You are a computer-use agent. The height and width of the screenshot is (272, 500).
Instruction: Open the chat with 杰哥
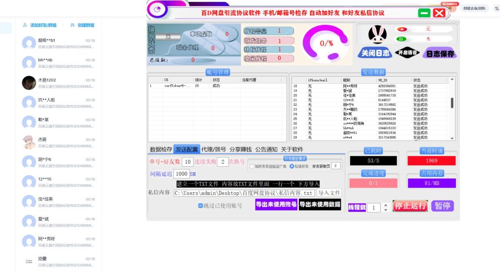pos(59,142)
